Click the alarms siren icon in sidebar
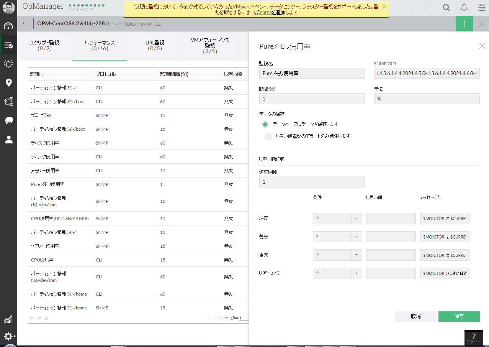This screenshot has width=489, height=347. tap(8, 64)
